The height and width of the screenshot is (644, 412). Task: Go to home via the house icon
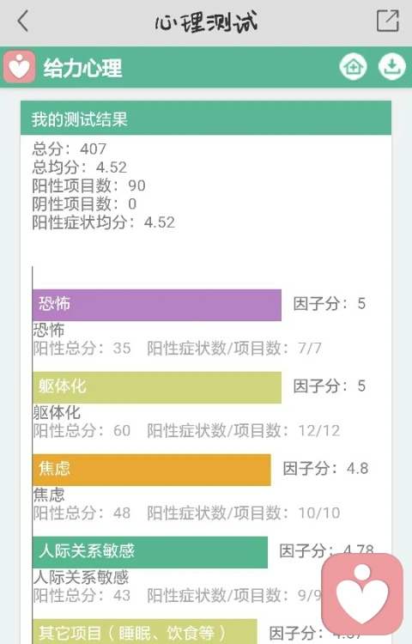click(354, 66)
